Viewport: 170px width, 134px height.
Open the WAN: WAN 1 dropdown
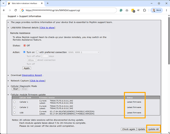click(84, 52)
